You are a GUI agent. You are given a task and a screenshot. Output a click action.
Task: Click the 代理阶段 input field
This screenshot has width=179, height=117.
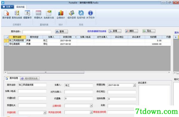coord(32,98)
